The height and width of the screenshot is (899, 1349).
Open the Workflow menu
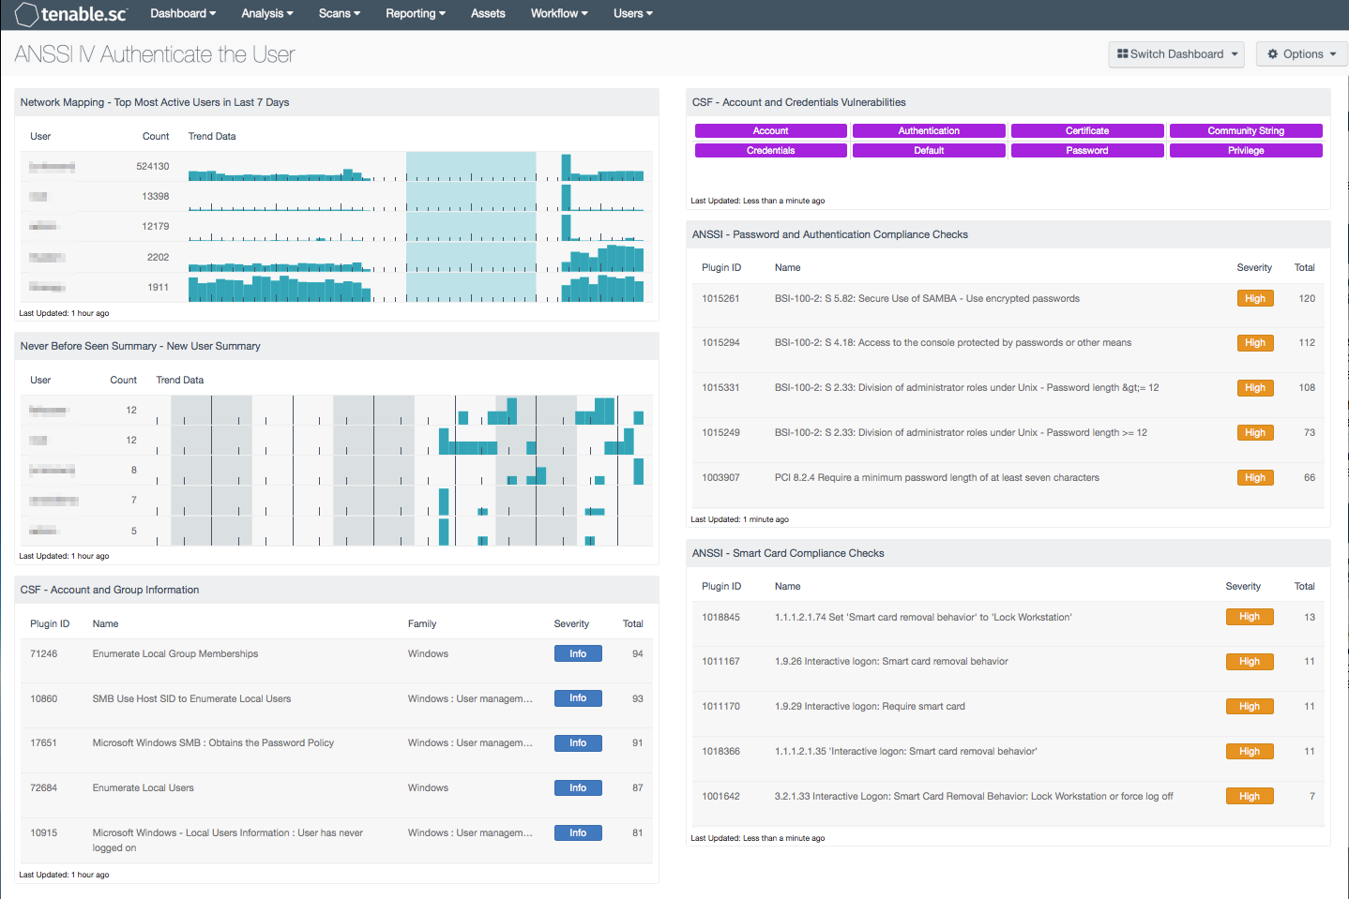(x=559, y=13)
